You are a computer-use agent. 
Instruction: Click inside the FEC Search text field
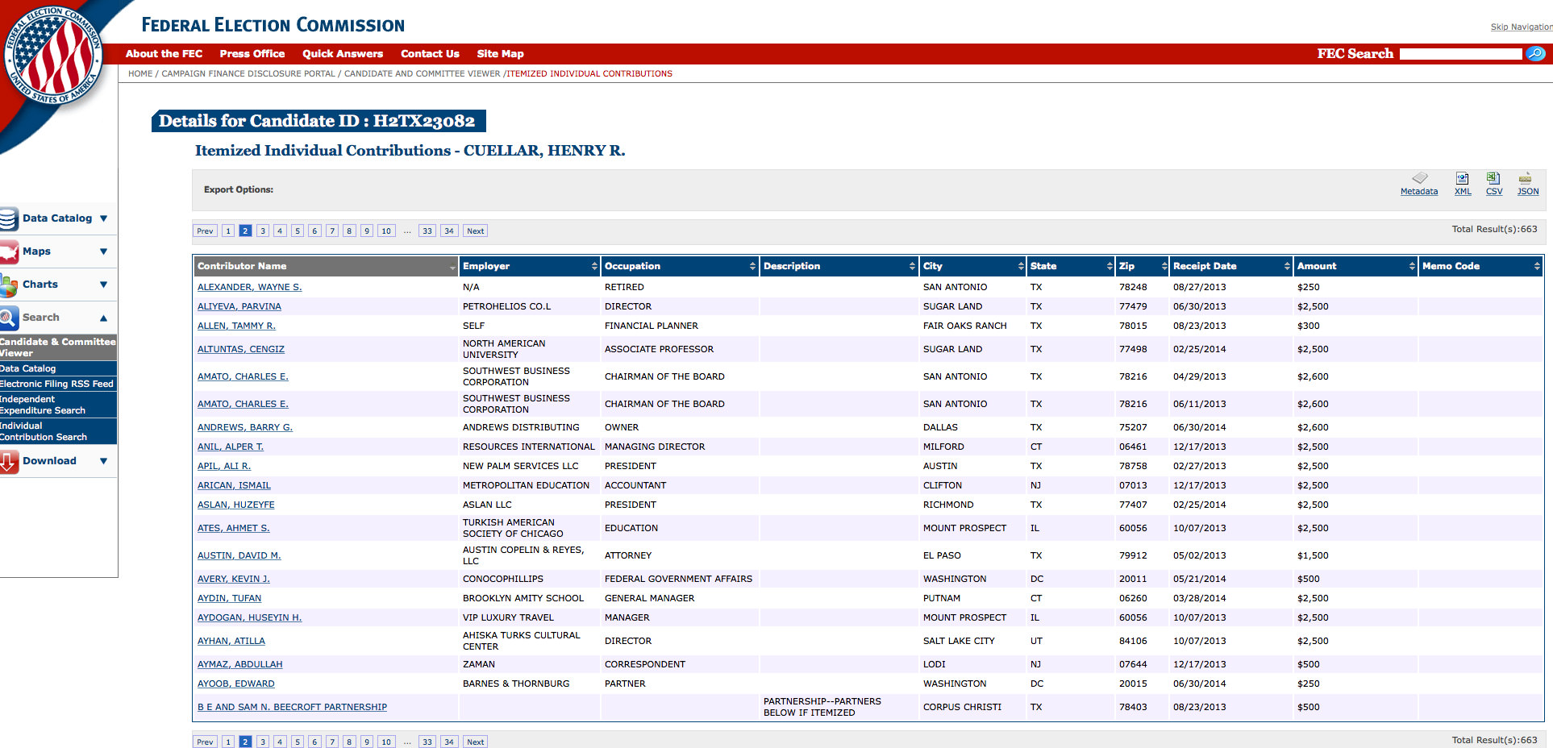pyautogui.click(x=1460, y=54)
